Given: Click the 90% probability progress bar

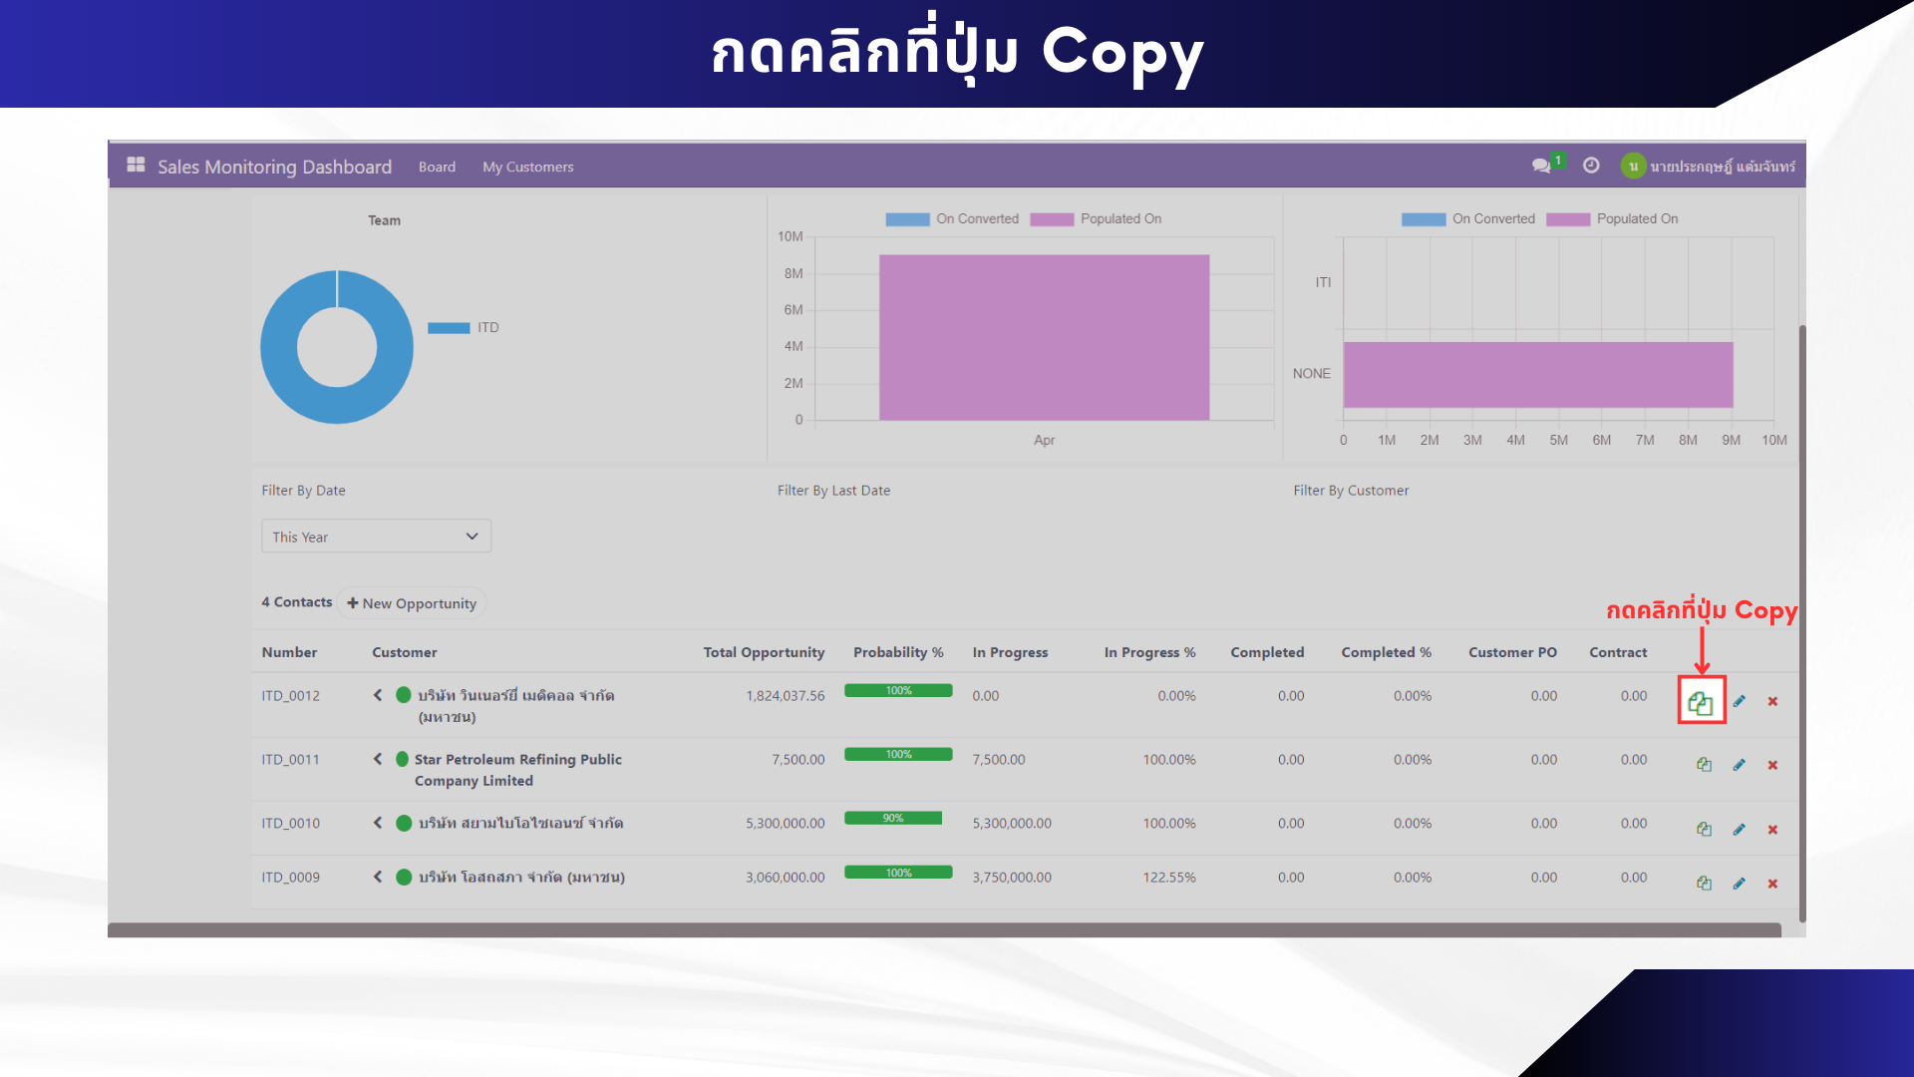Looking at the screenshot, I should (x=892, y=819).
